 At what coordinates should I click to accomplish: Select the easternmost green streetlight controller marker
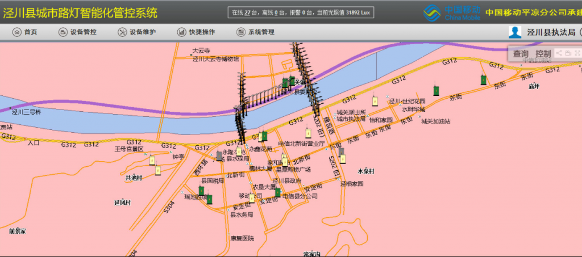(x=483, y=79)
